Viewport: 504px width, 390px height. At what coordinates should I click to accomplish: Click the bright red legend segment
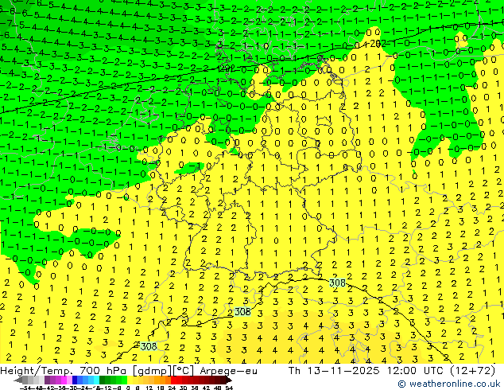[x=173, y=380]
